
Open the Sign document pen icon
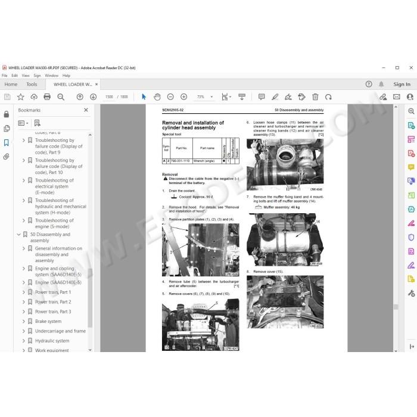pyautogui.click(x=288, y=97)
